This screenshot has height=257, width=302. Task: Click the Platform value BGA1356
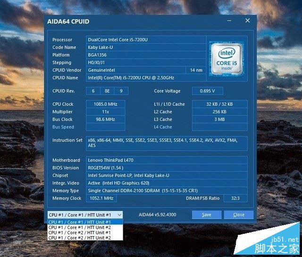146,55
